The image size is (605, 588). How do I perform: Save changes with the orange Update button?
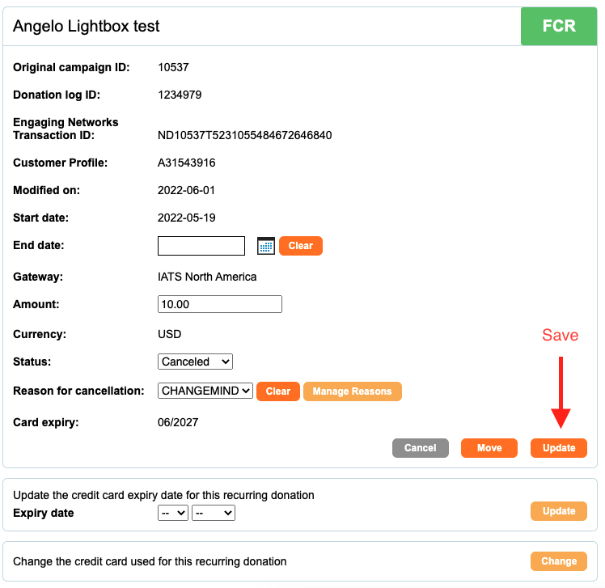click(559, 448)
